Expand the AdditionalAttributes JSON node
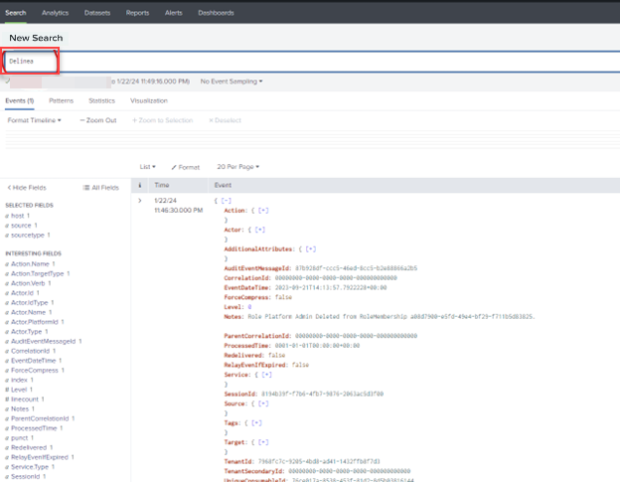 311,248
